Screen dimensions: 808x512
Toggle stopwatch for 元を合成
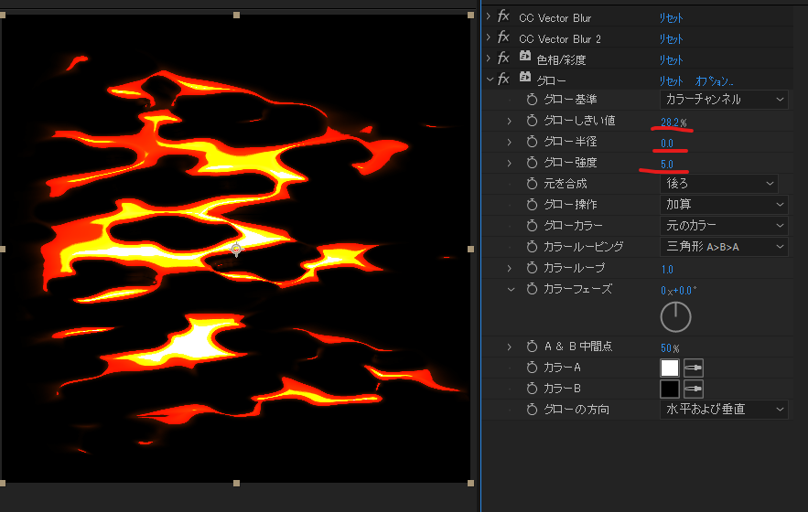coord(532,184)
